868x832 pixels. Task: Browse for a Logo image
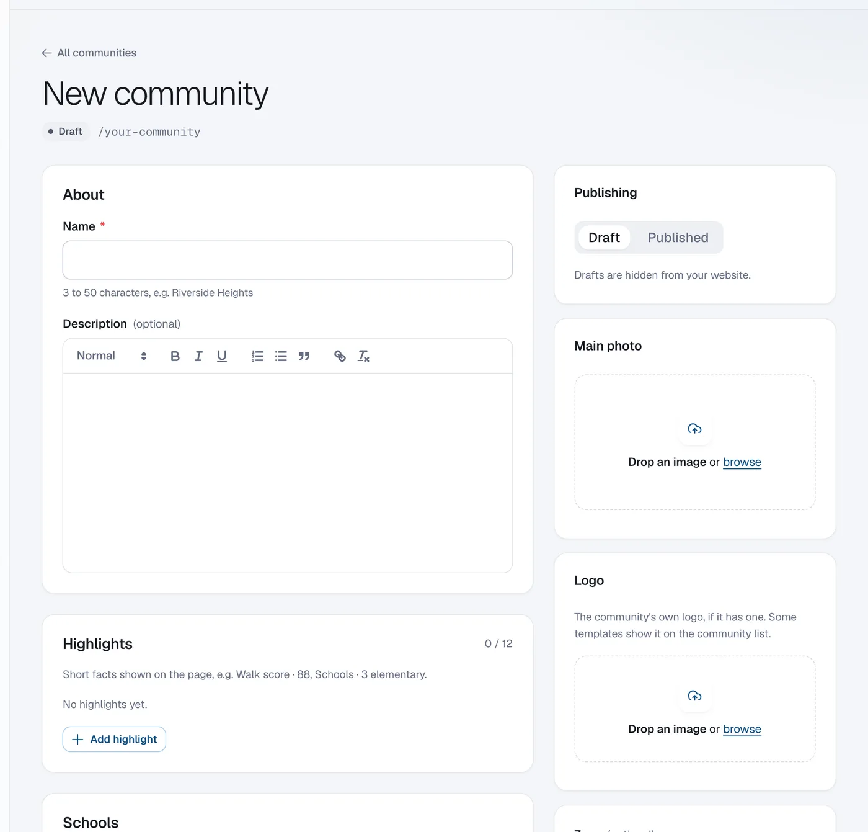click(742, 729)
